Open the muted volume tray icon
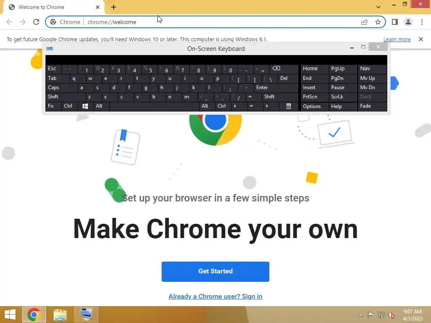This screenshot has width=431, height=323. click(391, 315)
